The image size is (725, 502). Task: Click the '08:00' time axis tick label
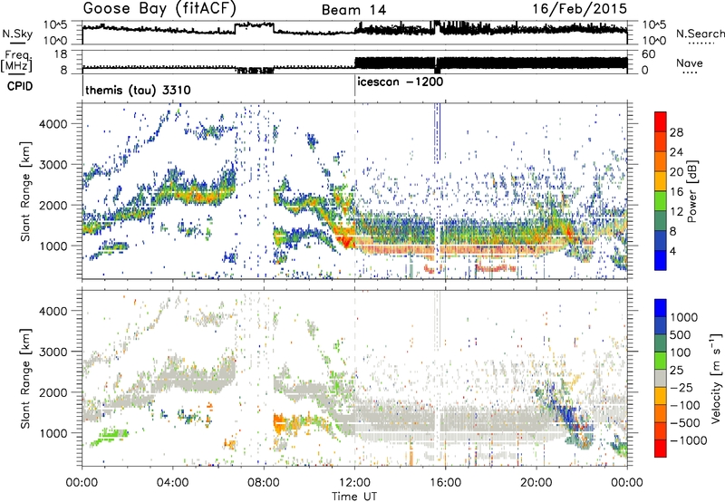[264, 483]
